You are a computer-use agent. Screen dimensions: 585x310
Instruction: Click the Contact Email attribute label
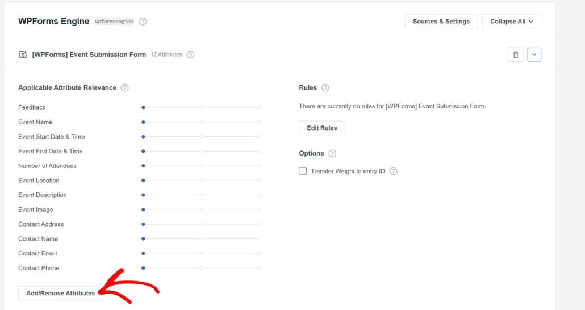tap(37, 253)
